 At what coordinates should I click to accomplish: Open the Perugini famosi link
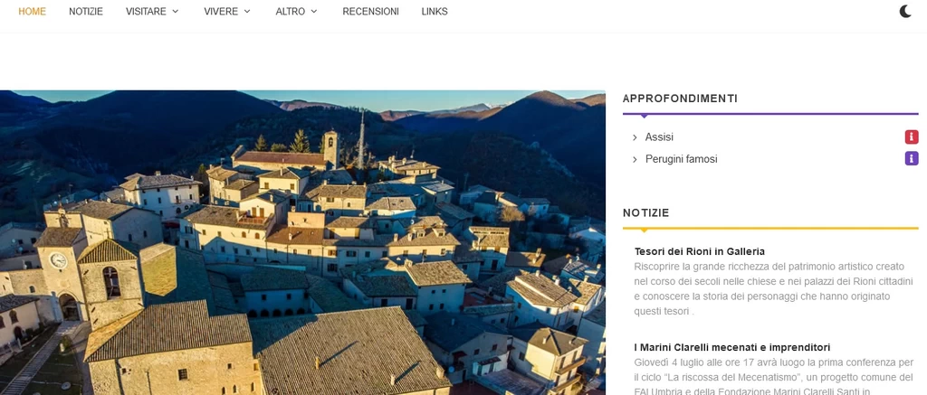(681, 159)
